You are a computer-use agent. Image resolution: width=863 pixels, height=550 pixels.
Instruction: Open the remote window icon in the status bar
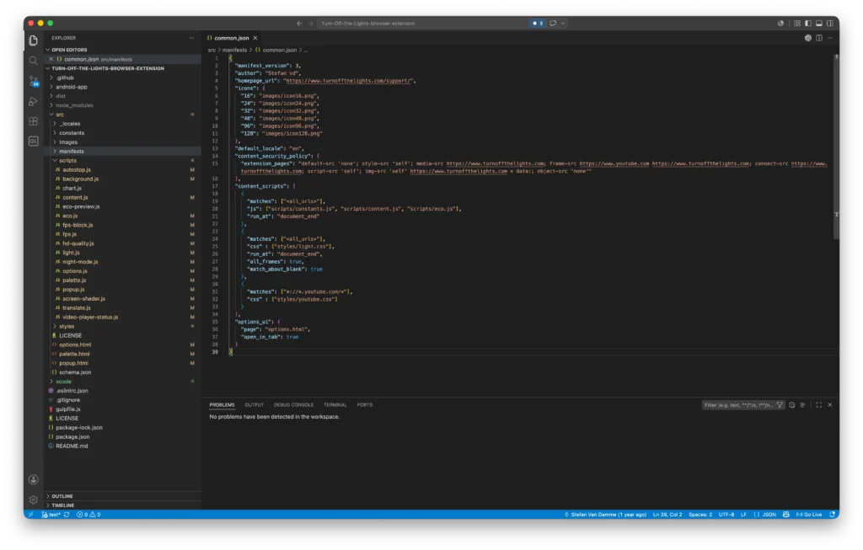(31, 515)
